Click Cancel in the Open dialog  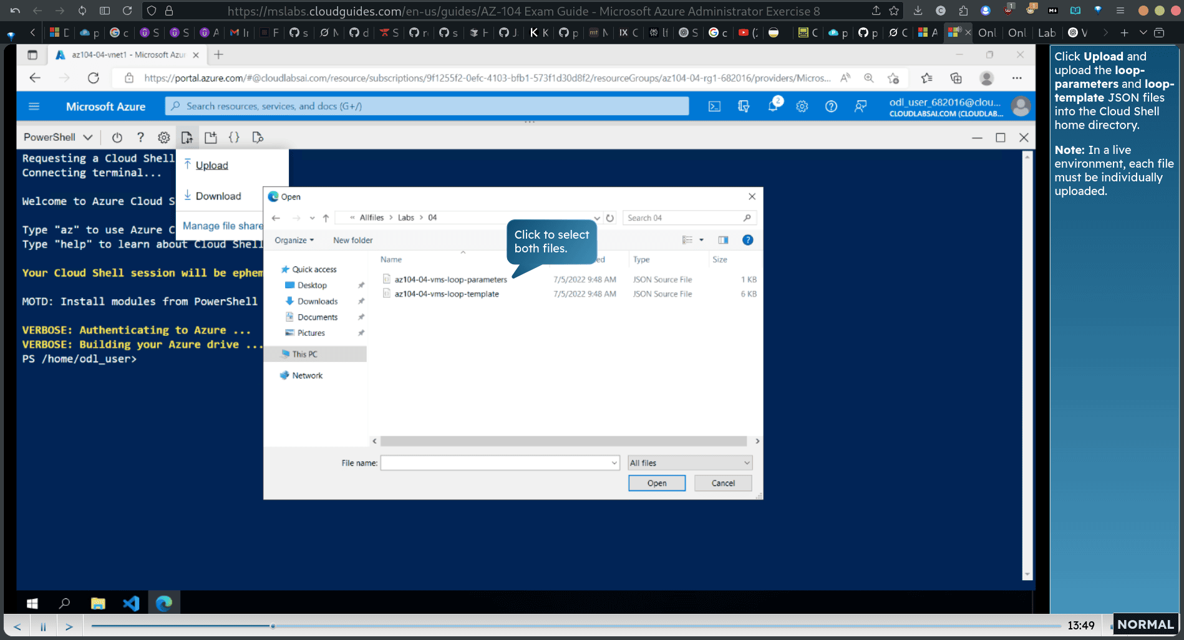[724, 483]
